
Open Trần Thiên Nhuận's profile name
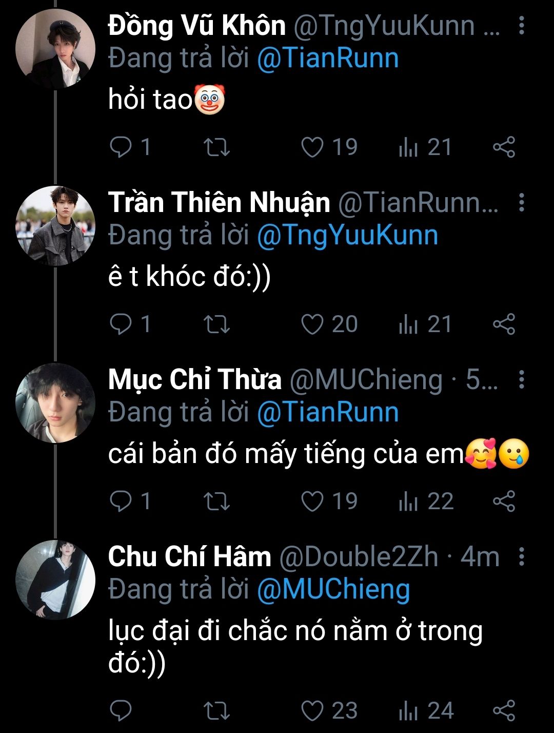pyautogui.click(x=219, y=202)
